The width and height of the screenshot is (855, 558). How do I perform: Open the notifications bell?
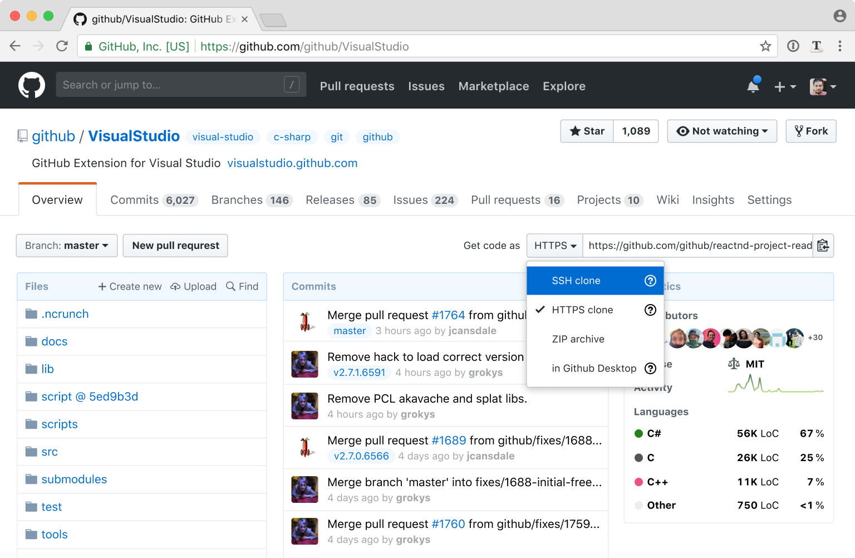[x=753, y=86]
